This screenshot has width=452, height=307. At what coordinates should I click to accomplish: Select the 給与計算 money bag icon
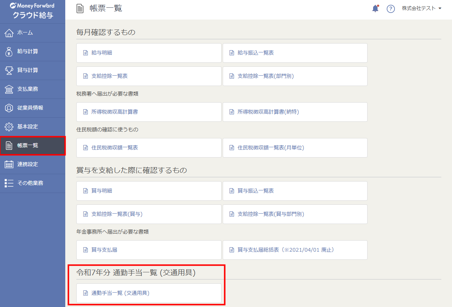pyautogui.click(x=9, y=52)
